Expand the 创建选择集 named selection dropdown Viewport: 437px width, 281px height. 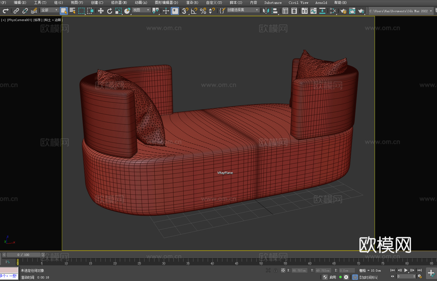pyautogui.click(x=243, y=10)
